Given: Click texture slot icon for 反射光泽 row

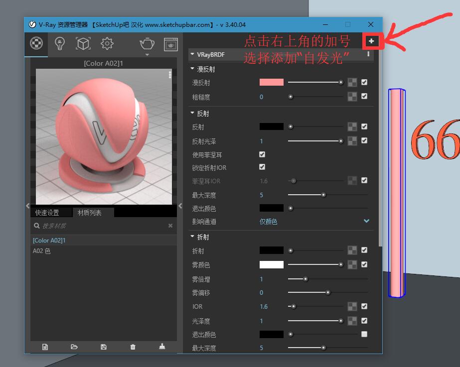Looking at the screenshot, I should coord(352,141).
